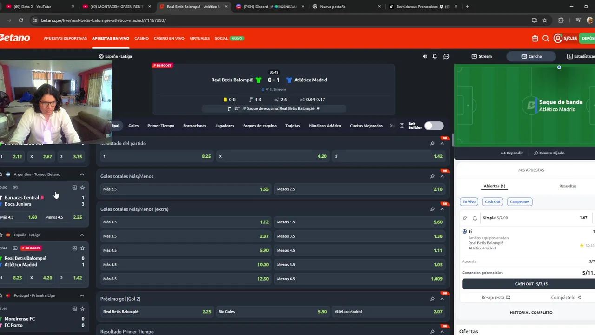Image resolution: width=595 pixels, height=335 pixels.
Task: Pin the Goles totales (extra) market
Action: (432, 209)
